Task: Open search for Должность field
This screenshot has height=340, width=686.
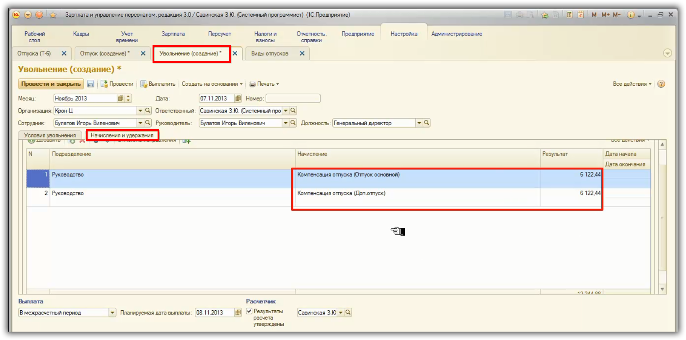Action: point(426,123)
